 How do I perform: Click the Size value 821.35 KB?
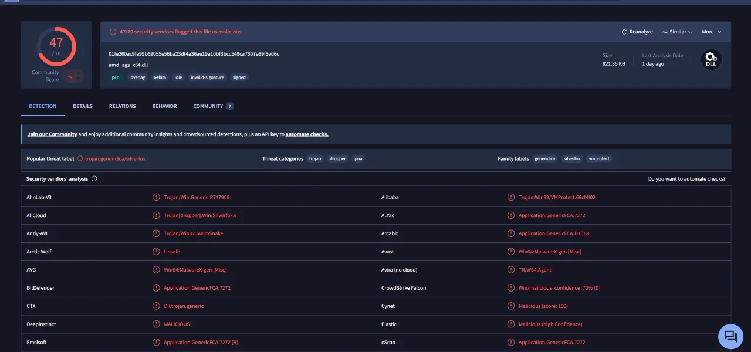point(614,64)
